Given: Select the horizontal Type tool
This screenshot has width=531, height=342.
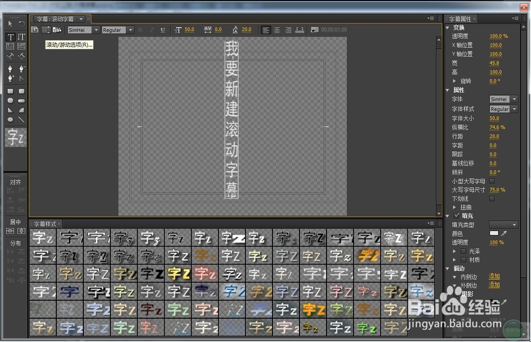Looking at the screenshot, I should point(10,37).
